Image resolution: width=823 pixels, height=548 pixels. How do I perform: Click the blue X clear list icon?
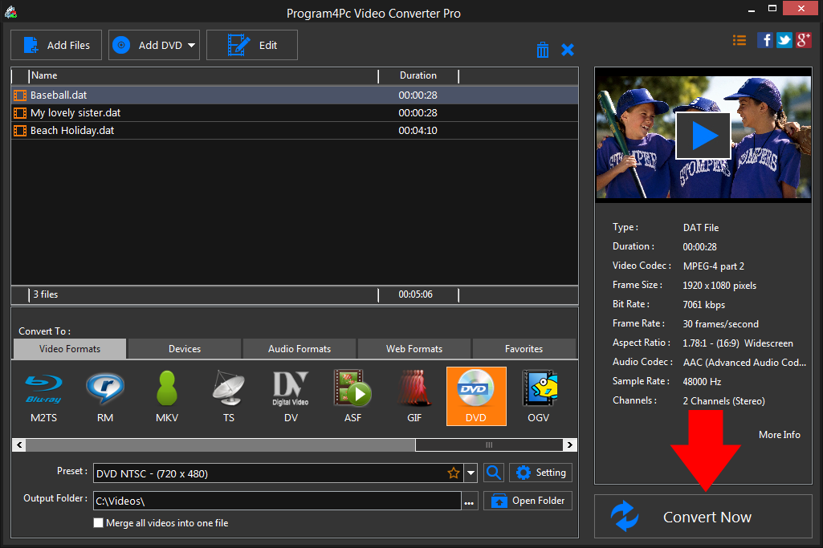tap(568, 50)
